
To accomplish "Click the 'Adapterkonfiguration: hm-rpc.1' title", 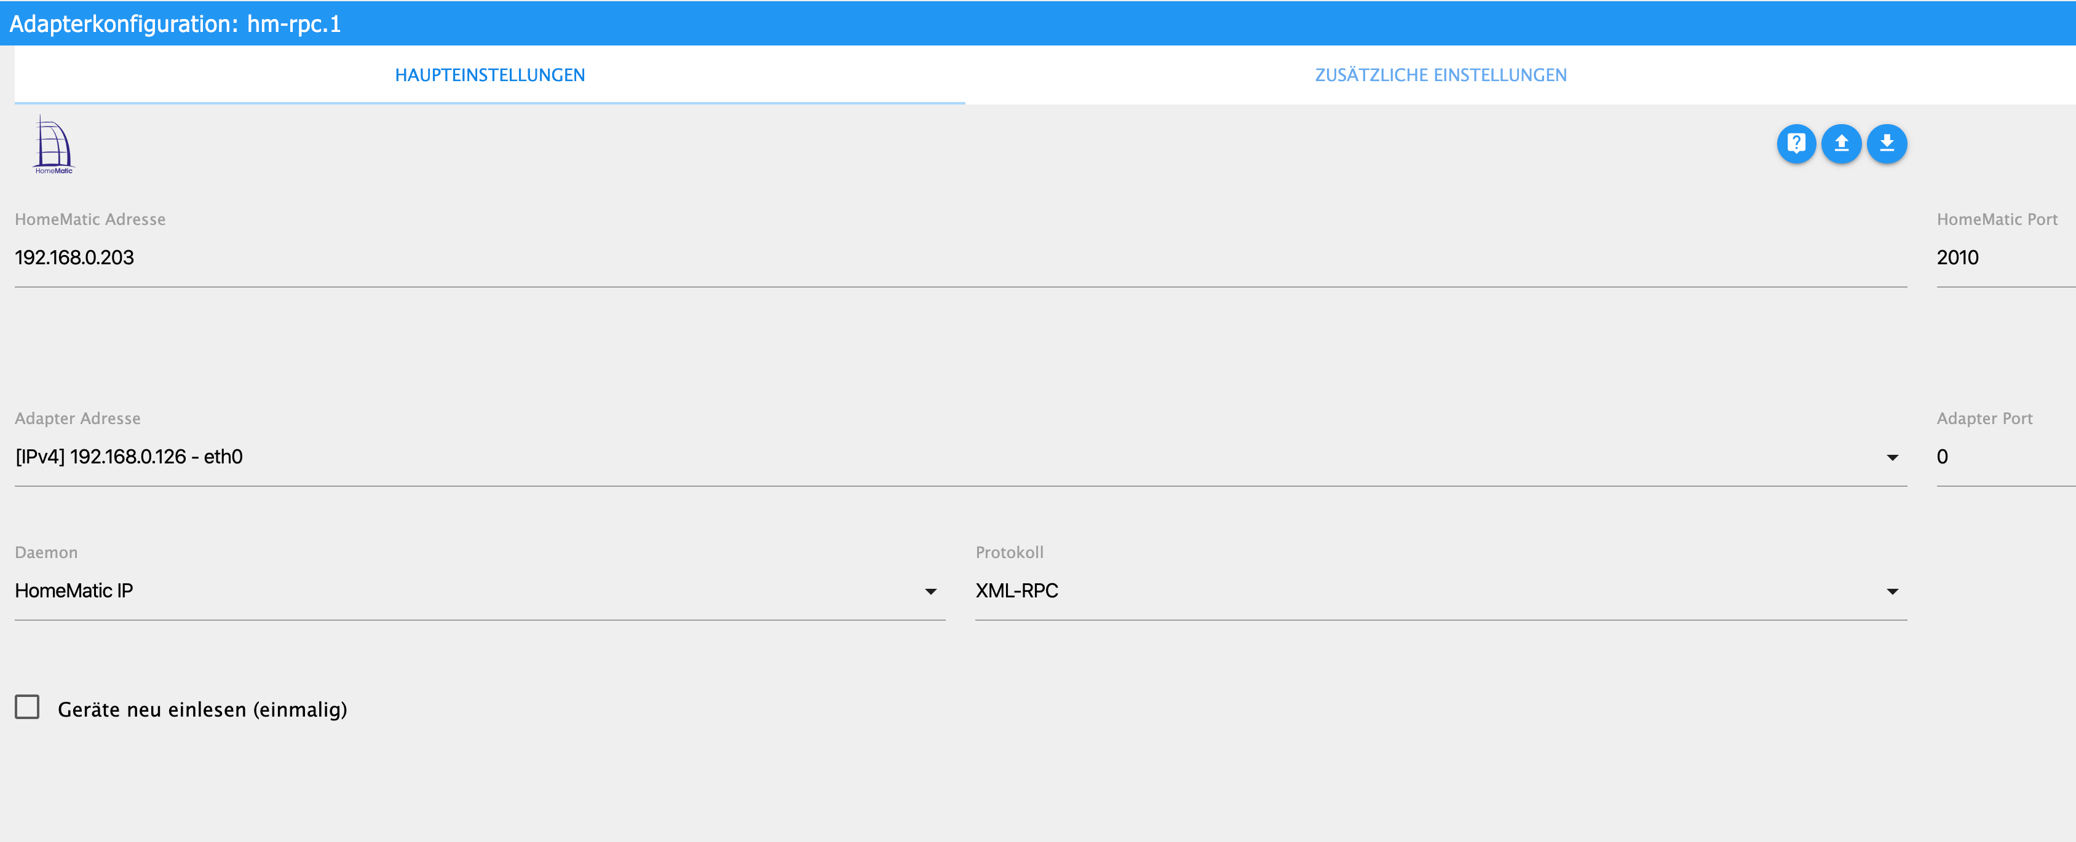I will [175, 23].
